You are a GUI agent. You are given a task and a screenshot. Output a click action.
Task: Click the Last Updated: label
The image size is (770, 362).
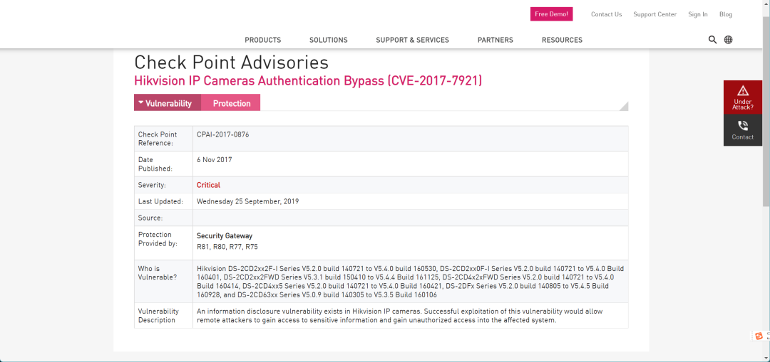(x=160, y=201)
